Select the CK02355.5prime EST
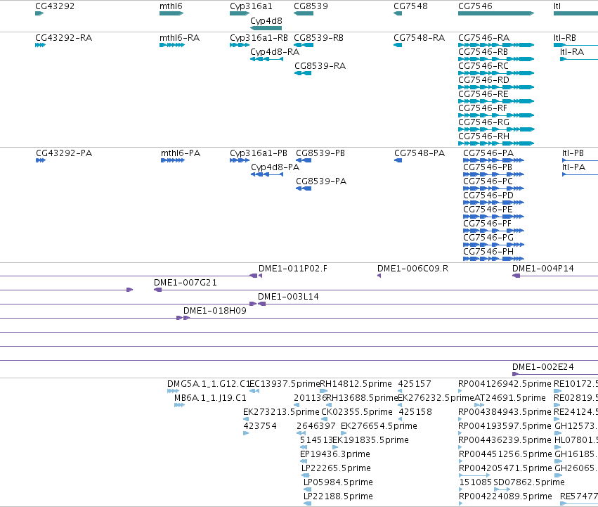598x507 pixels. pos(324,419)
